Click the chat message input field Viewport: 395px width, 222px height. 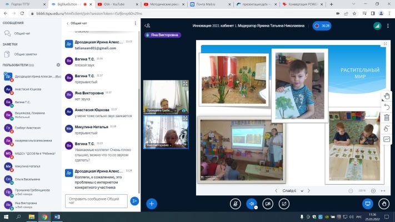click(96, 201)
